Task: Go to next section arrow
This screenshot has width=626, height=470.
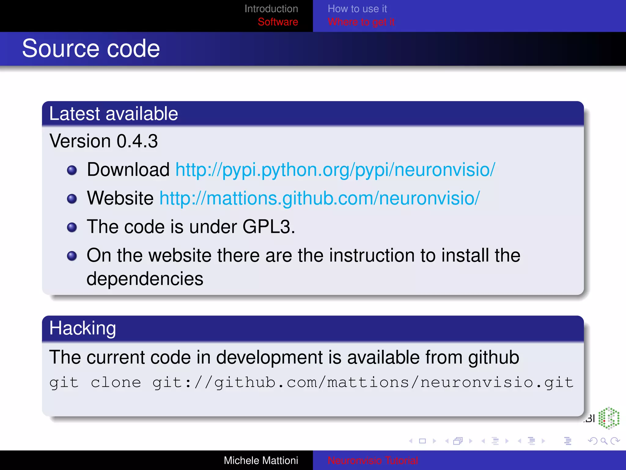Action: 543,441
